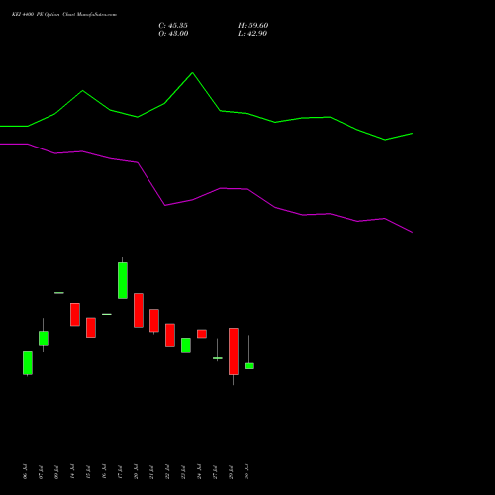Viewport: 495px width, 495px height.
Task: Click the chart title text at top left
Action: (64, 15)
